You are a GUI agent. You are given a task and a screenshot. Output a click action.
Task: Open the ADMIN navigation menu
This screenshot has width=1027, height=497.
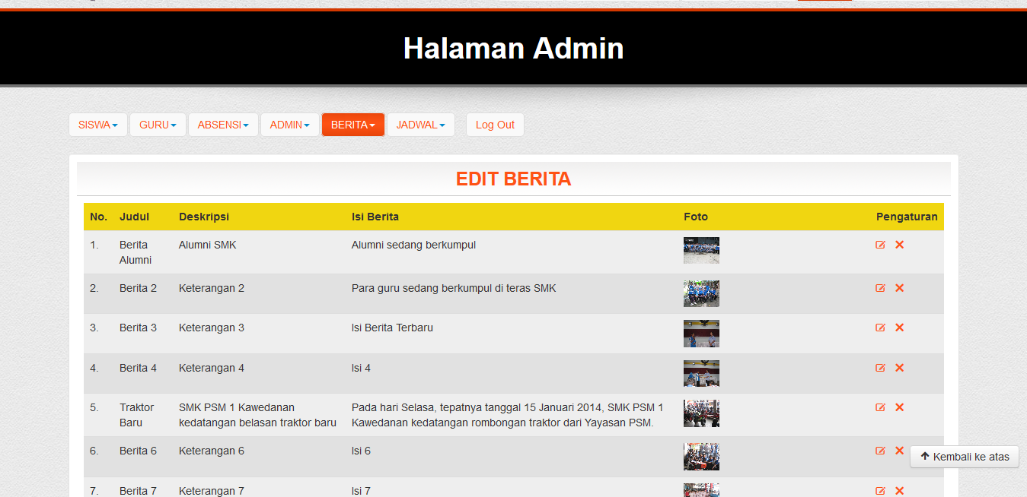289,124
